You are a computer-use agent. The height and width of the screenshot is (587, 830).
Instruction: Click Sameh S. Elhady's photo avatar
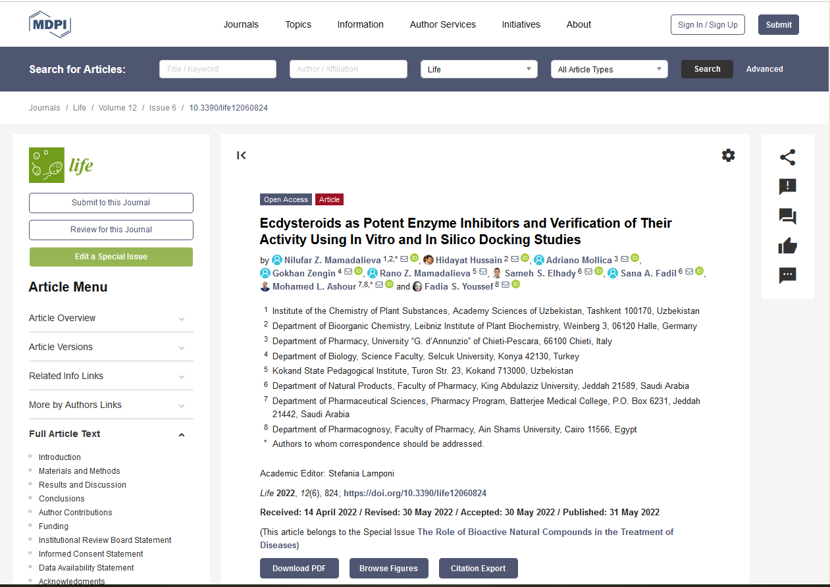497,273
